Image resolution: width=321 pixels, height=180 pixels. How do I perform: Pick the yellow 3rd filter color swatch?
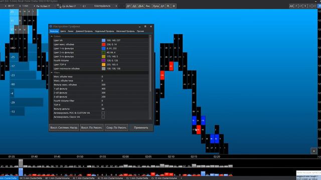click(104, 56)
